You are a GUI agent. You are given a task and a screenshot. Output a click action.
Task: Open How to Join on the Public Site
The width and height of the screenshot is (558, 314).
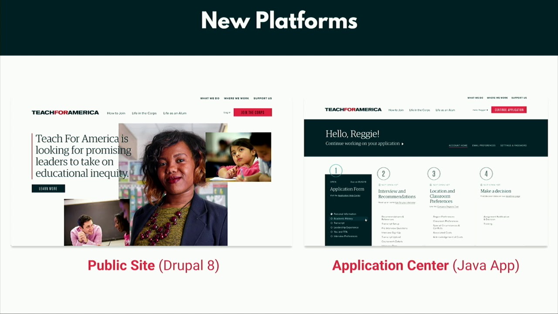tap(116, 113)
